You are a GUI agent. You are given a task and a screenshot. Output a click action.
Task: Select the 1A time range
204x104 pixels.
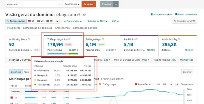pos(171,84)
